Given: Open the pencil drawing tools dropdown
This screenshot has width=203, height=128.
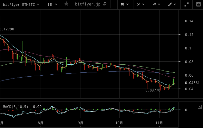Looking at the screenshot, I should (x=172, y=5).
